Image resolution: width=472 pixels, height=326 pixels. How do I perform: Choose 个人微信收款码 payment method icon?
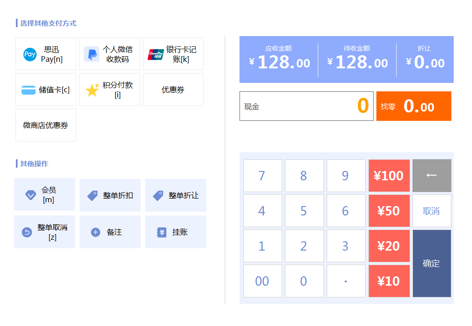click(x=91, y=54)
